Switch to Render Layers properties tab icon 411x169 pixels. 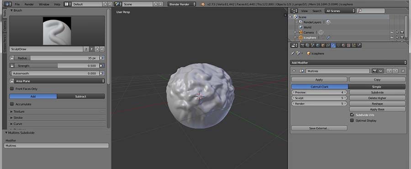pyautogui.click(x=307, y=45)
